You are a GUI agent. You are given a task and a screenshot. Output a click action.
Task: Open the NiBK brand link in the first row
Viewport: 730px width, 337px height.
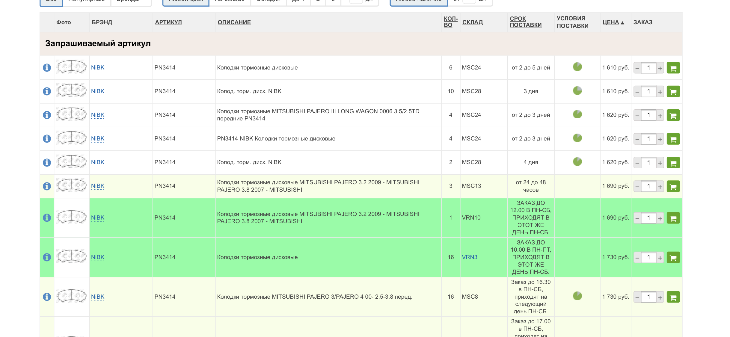[98, 68]
